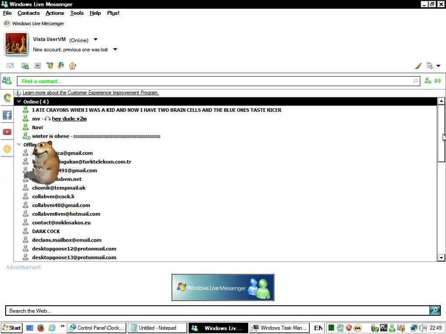This screenshot has width=446, height=334.
Task: Open dropdown arrow next to menu icon
Action: tap(438, 66)
